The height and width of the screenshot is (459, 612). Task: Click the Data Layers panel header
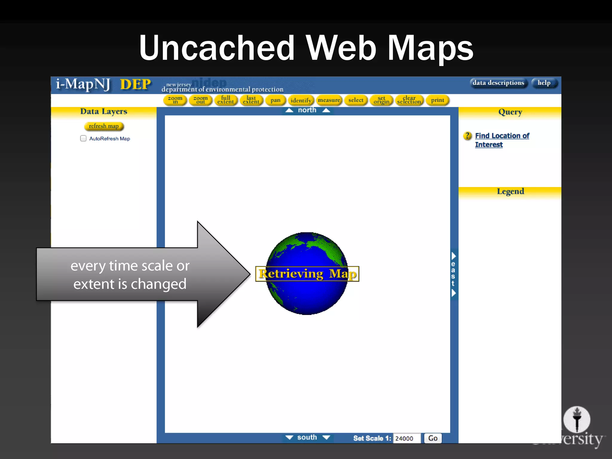(104, 112)
